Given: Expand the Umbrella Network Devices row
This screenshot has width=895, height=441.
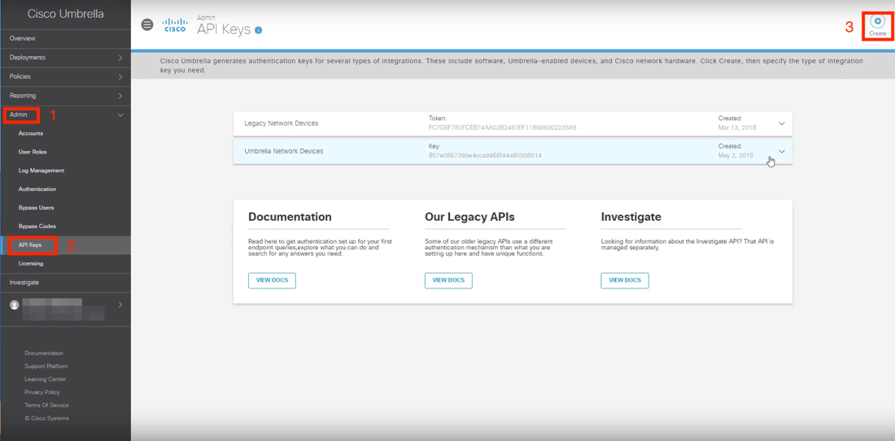Looking at the screenshot, I should tap(782, 151).
